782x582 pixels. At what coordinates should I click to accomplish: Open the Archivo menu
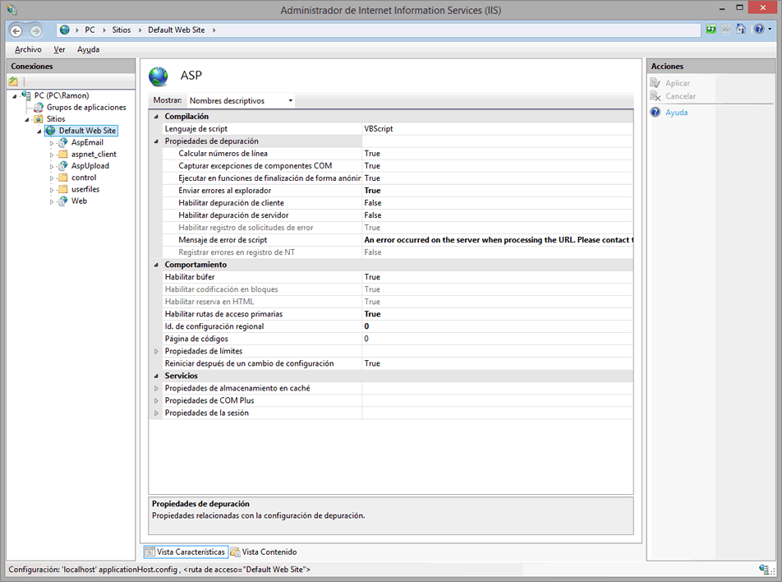tap(28, 49)
